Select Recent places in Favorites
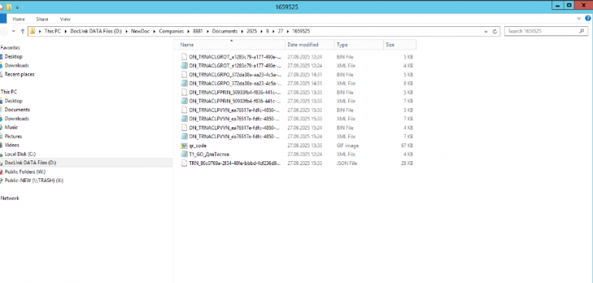593x283 pixels. click(x=19, y=75)
